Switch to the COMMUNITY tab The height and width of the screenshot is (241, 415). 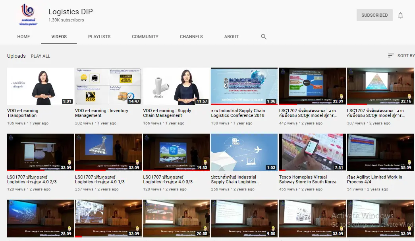145,36
